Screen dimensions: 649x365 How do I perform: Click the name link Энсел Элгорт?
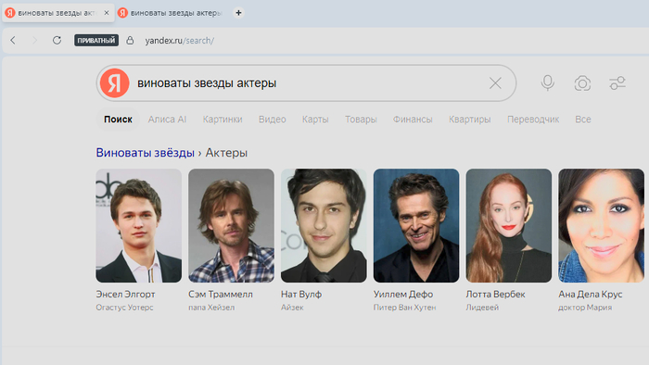click(x=125, y=295)
